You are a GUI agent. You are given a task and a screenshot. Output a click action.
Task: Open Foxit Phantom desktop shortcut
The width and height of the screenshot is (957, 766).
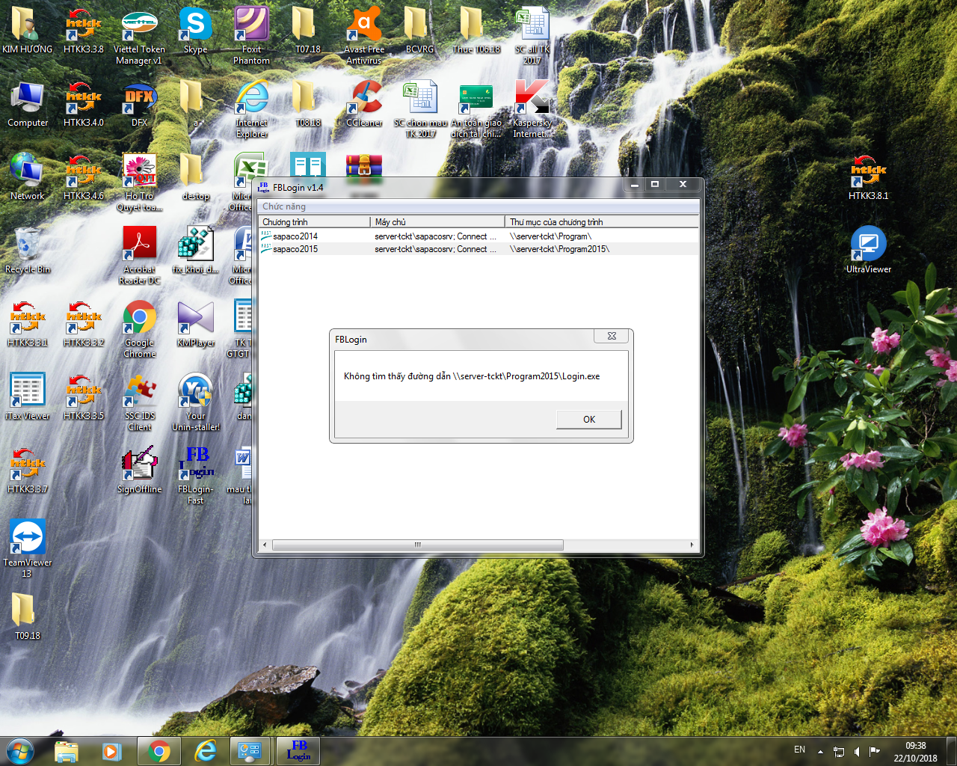tap(251, 25)
